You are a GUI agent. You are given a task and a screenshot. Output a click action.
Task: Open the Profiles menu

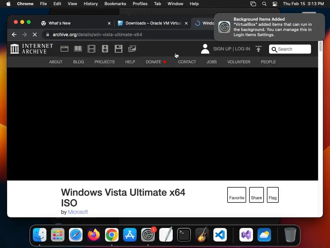point(140,4)
